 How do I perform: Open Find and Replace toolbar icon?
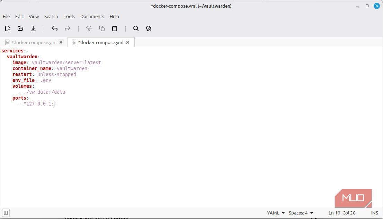pyautogui.click(x=149, y=28)
